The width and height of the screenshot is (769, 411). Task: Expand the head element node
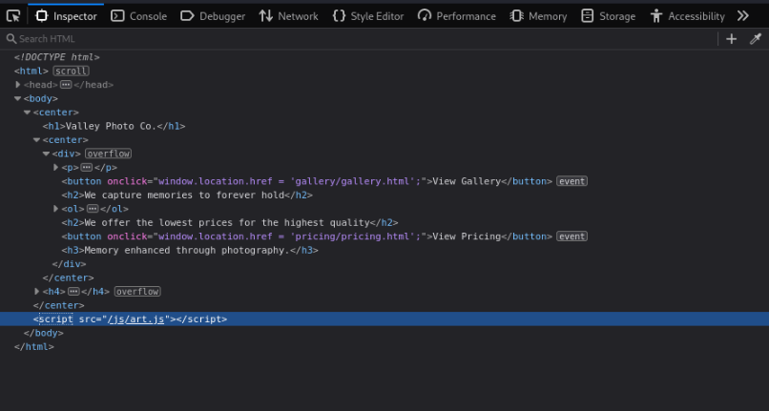click(x=18, y=85)
